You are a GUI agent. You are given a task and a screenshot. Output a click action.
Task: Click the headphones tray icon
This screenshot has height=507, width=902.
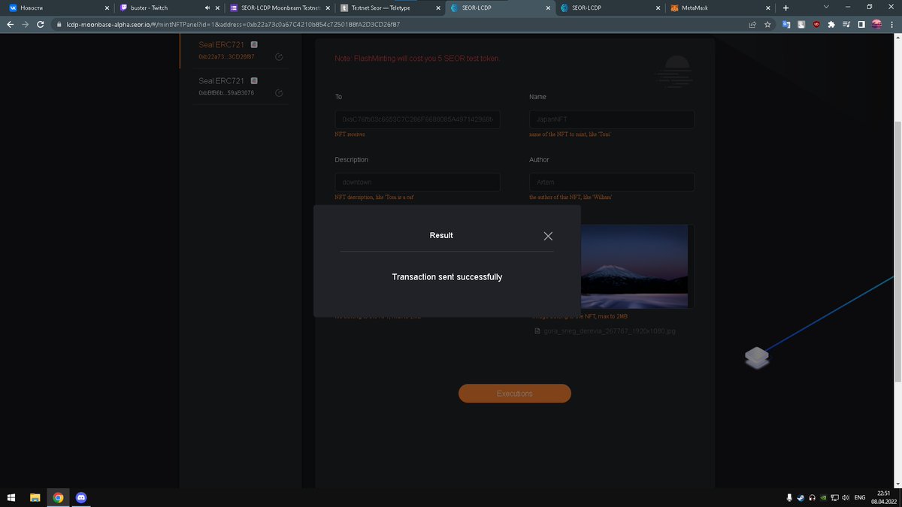(813, 498)
